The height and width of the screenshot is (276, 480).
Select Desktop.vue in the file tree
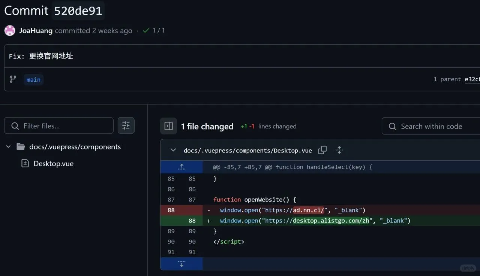pyautogui.click(x=54, y=164)
